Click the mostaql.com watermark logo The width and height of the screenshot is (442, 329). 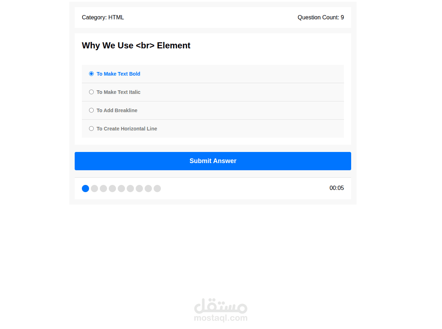221,310
